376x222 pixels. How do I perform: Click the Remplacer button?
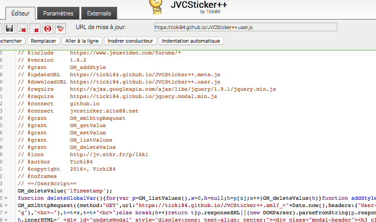[x=44, y=41]
